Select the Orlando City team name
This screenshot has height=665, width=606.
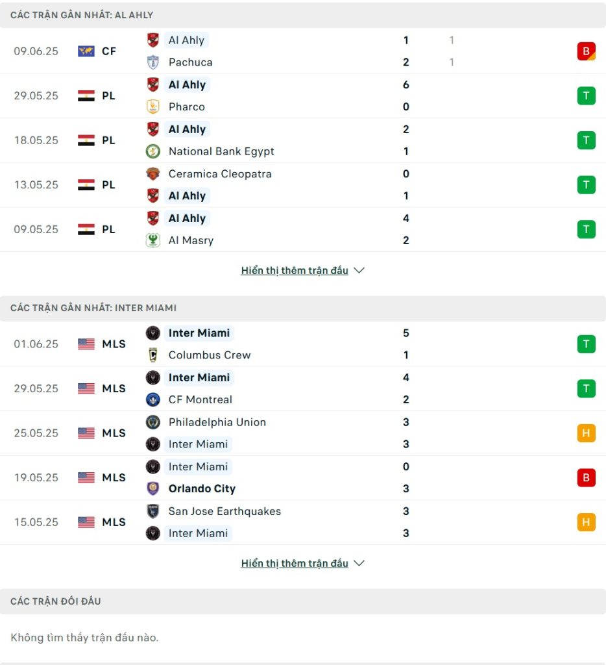pyautogui.click(x=202, y=488)
